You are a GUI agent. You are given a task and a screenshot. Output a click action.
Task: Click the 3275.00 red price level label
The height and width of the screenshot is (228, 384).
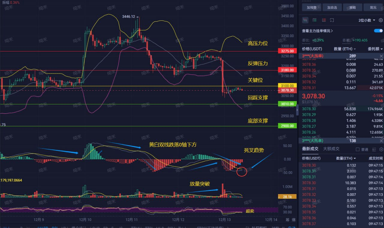coord(287,51)
